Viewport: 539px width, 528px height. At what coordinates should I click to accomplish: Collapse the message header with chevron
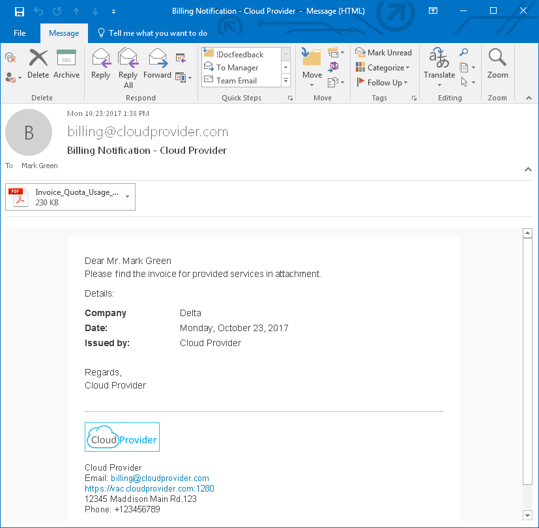527,169
